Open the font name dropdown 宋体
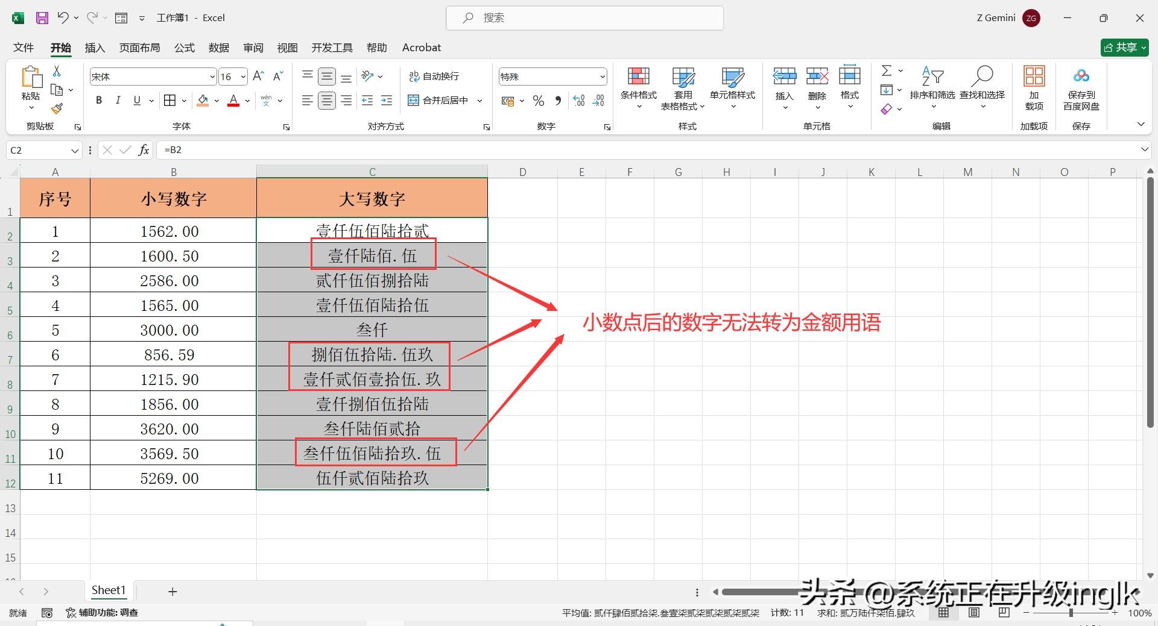 [x=212, y=77]
